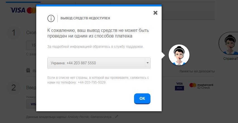This screenshot has height=123, width=238.
Task: Click the dialog title ВЫВОД СРЕДСТВ НЕДОСТУПЕН
Action: 85,18
